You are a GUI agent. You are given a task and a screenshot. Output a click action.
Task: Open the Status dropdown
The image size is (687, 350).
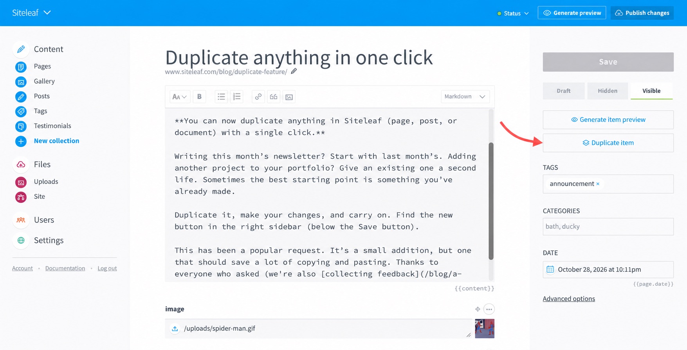coord(513,13)
